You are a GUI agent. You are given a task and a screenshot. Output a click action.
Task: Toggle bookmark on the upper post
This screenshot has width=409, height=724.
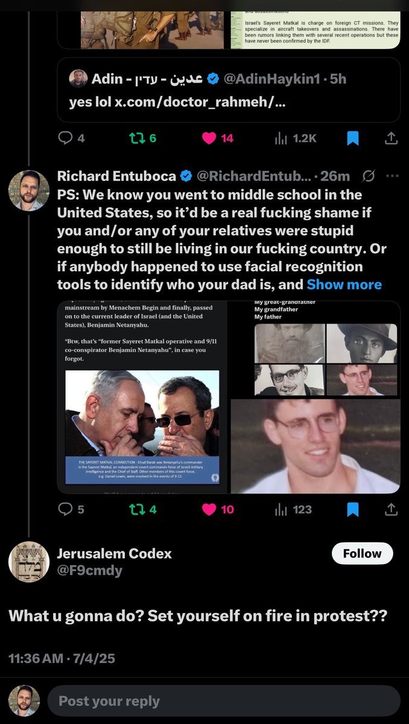click(x=353, y=138)
